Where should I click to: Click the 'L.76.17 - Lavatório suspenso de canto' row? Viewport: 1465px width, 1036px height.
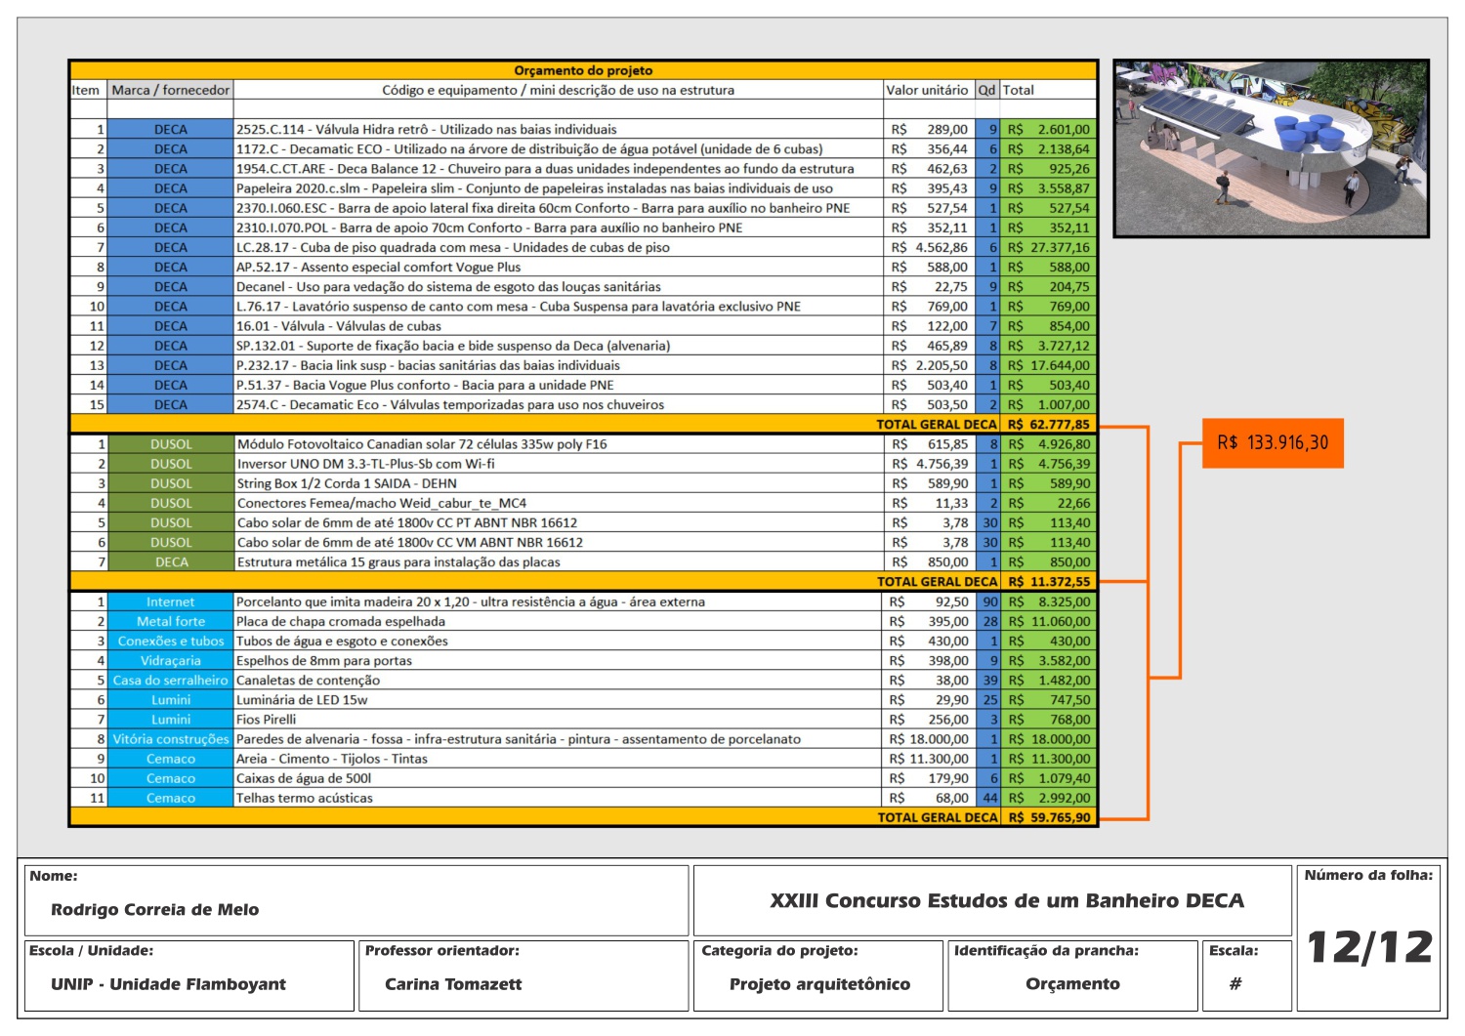click(583, 306)
